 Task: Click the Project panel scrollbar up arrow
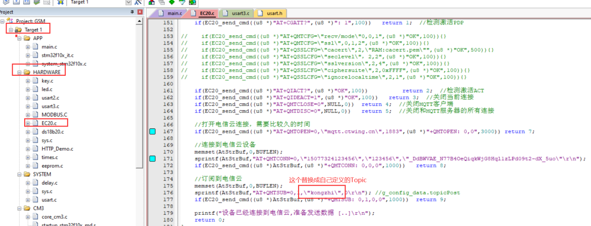pos(140,21)
